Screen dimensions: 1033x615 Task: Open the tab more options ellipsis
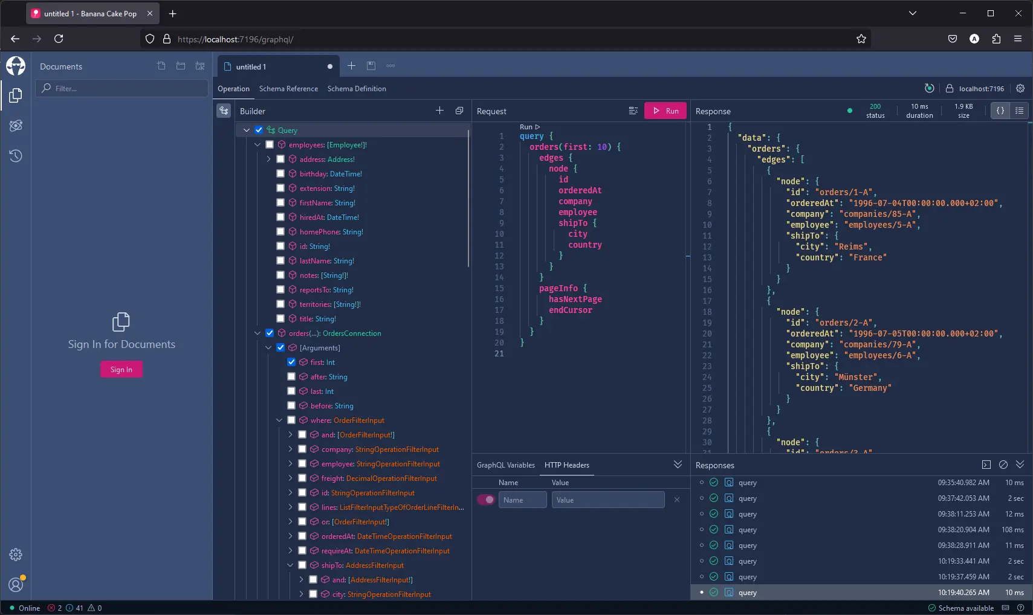point(390,66)
